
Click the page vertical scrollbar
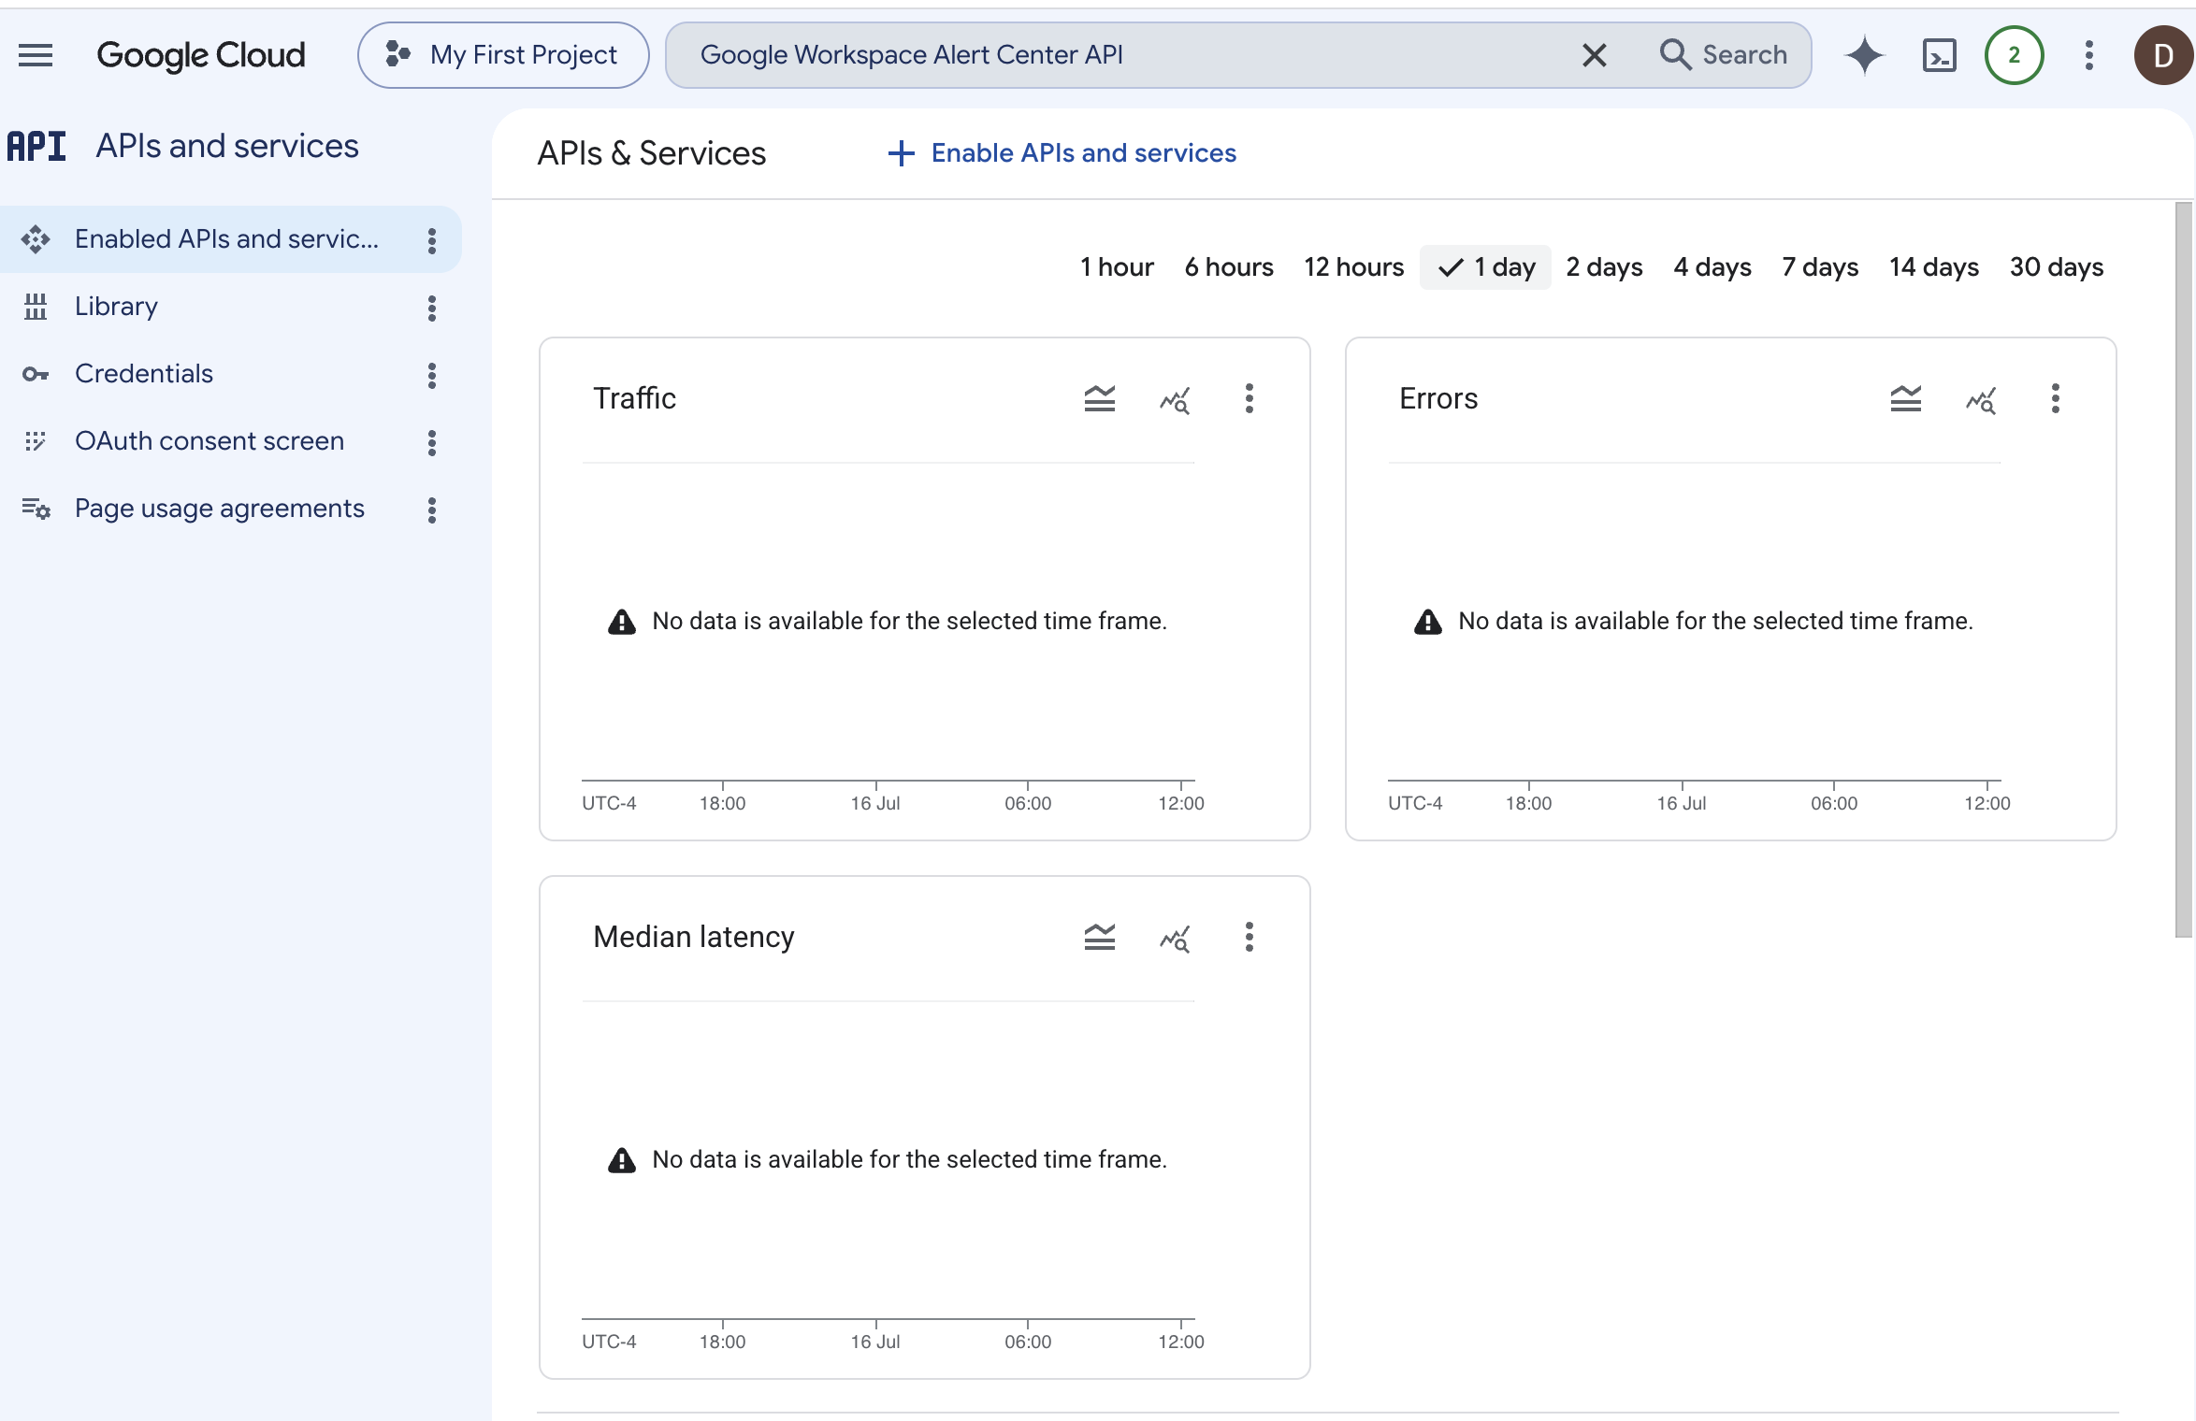[2184, 569]
